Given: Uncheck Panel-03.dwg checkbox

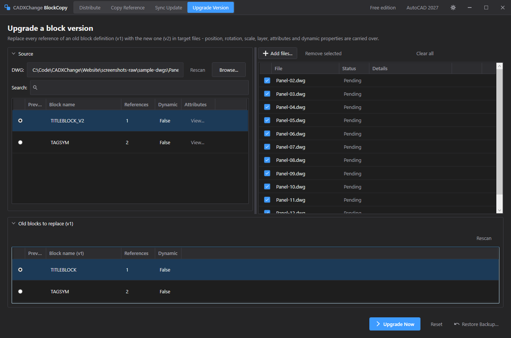Looking at the screenshot, I should tap(267, 94).
